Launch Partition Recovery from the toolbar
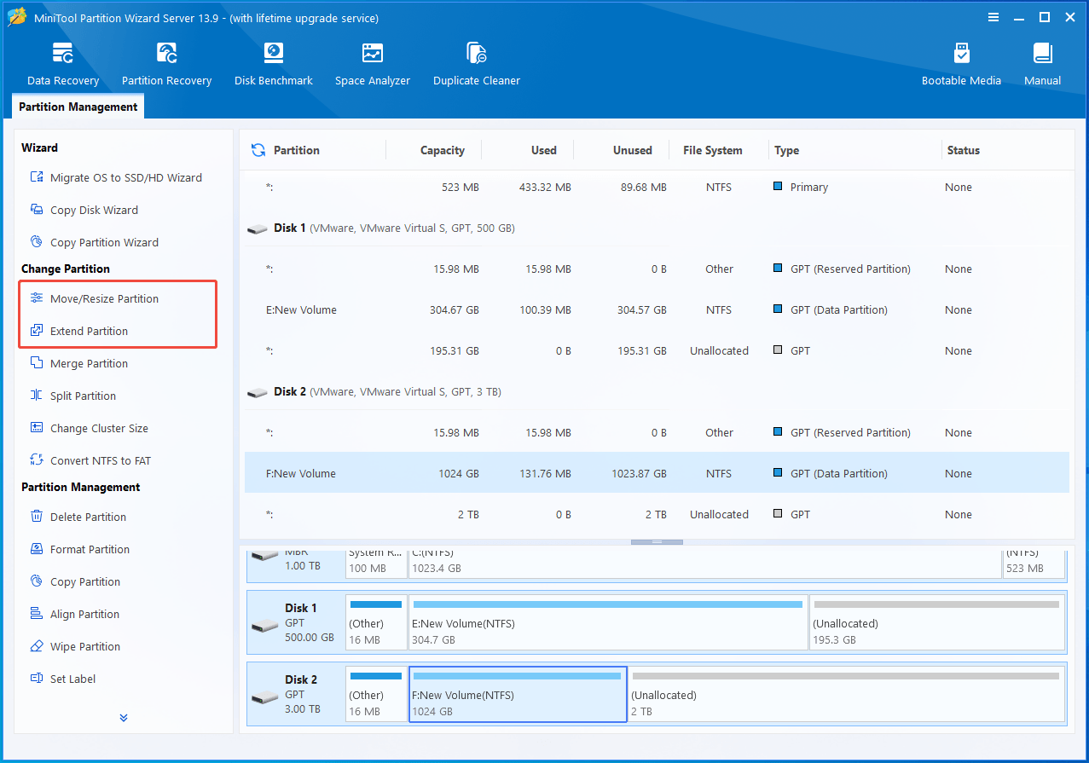Screen dimensions: 1089x763 [x=166, y=64]
